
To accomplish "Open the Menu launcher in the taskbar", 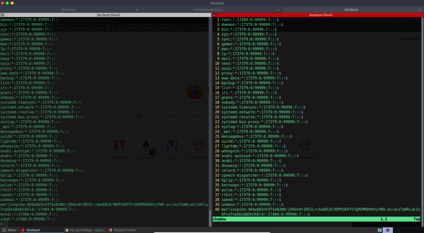I will coord(10,230).
